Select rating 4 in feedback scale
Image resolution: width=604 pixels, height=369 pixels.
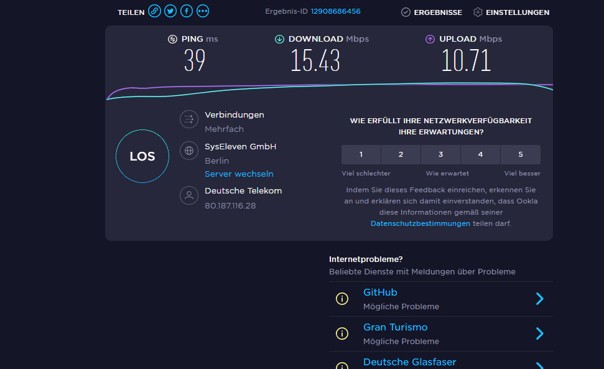(480, 154)
